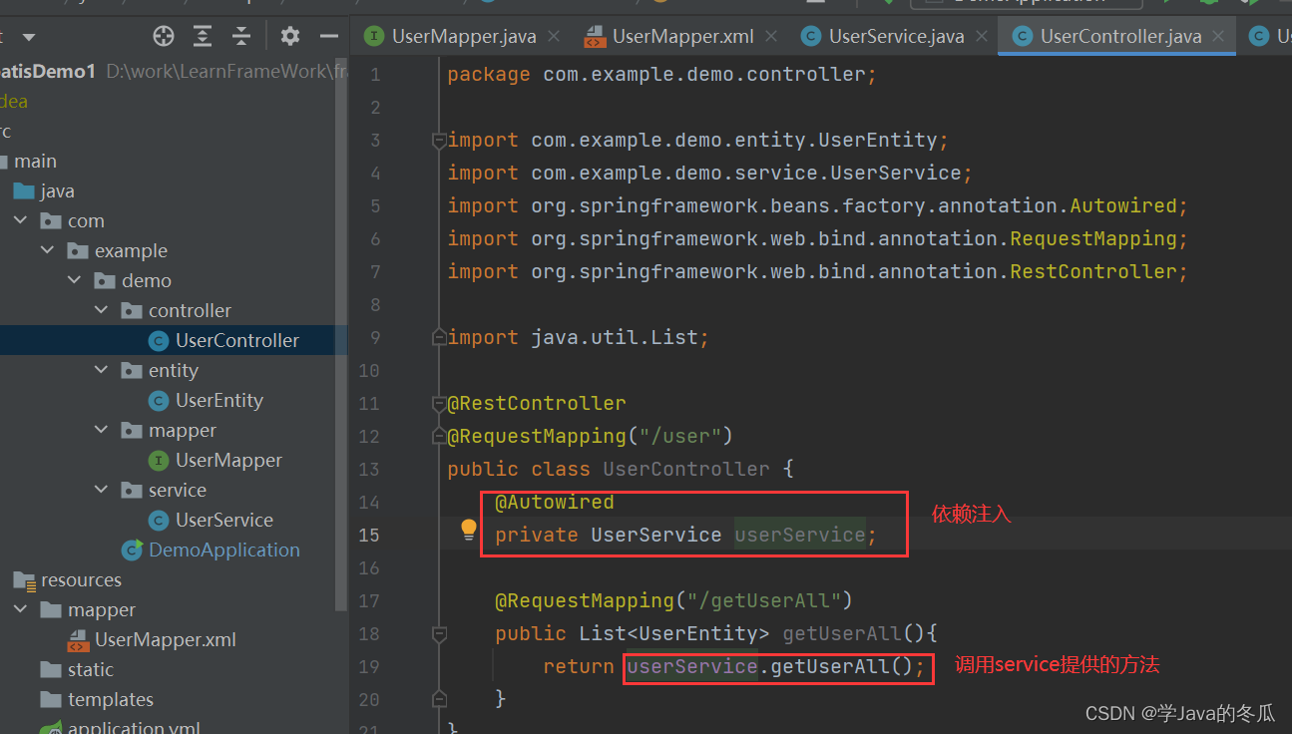Click the Expand All icon in Project panel
This screenshot has height=734, width=1292.
coord(203,37)
